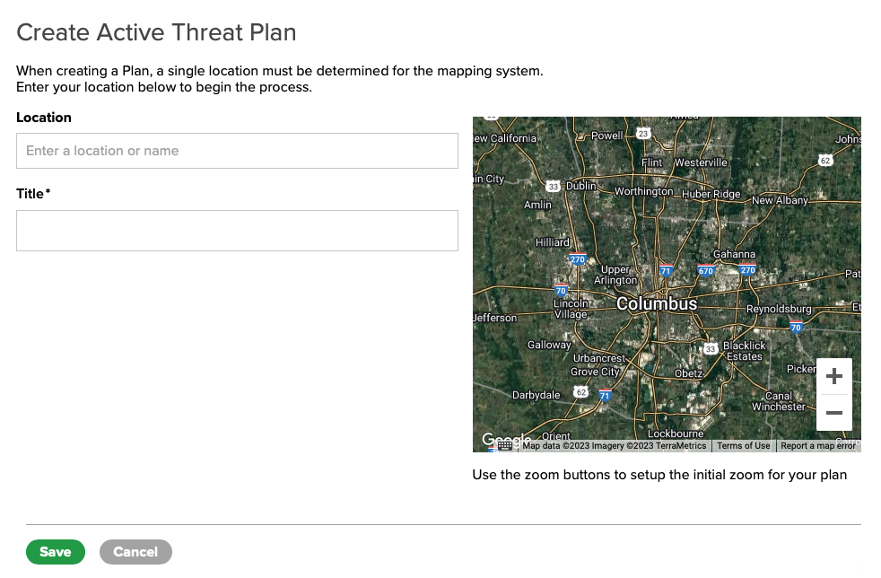This screenshot has width=881, height=578.
Task: Zoom in on the map
Action: pyautogui.click(x=834, y=376)
